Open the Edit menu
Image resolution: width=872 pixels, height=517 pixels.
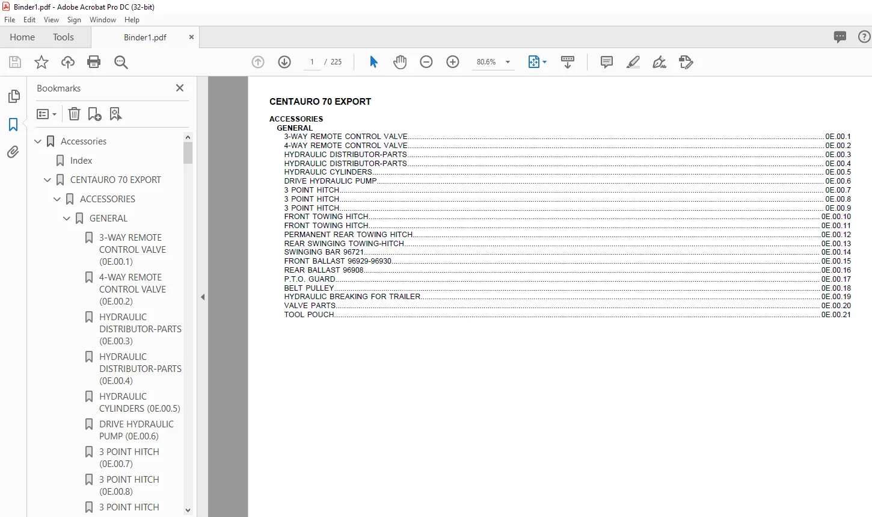[x=29, y=20]
